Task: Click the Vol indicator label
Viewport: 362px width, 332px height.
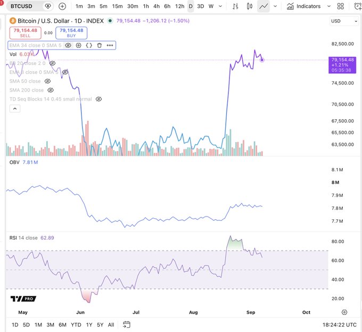Action: tap(13, 54)
